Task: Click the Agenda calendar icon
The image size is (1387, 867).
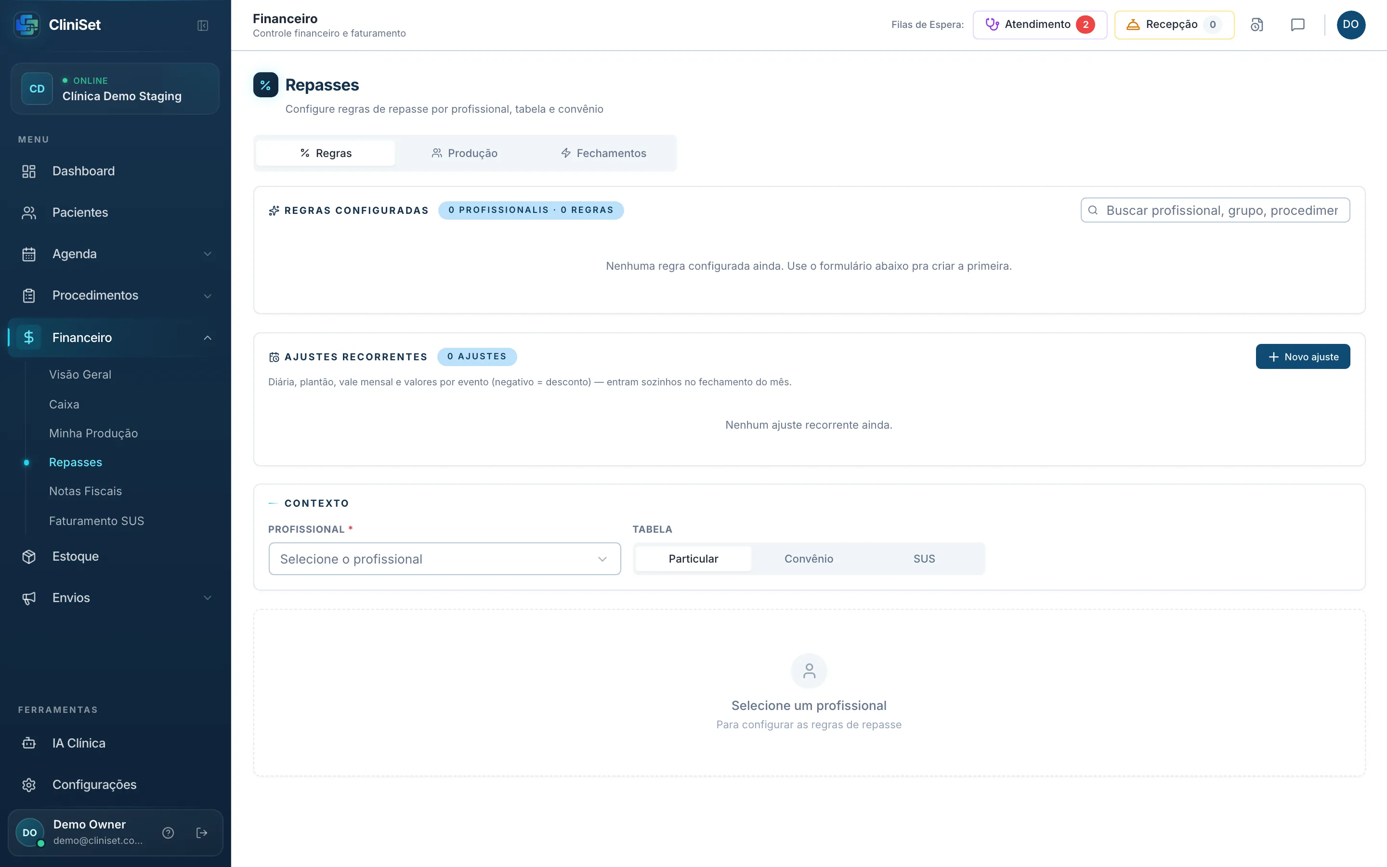Action: coord(29,253)
